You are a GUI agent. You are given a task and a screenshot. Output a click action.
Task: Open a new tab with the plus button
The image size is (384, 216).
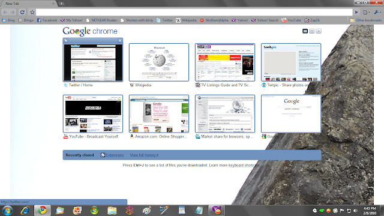coord(61,4)
